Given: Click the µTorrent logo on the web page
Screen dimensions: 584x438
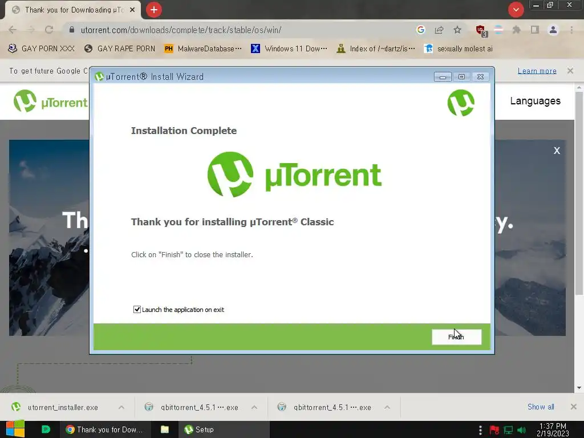Looking at the screenshot, I should [x=50, y=102].
